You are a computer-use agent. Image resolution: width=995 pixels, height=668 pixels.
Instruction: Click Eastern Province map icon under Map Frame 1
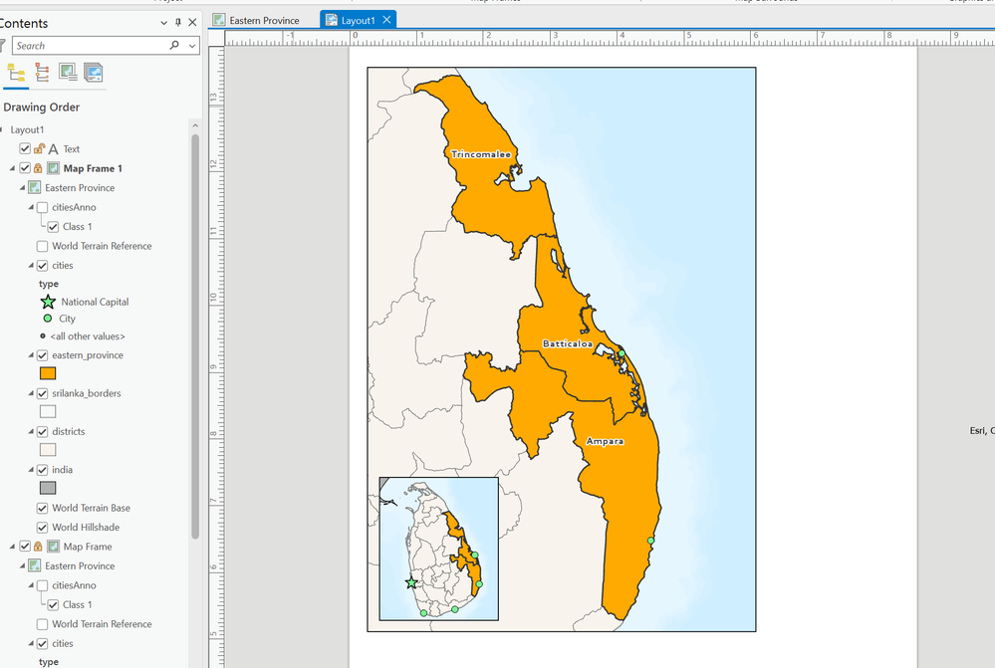click(x=34, y=188)
